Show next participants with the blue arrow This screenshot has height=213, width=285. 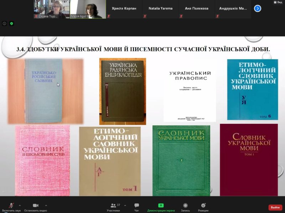pos(258,8)
